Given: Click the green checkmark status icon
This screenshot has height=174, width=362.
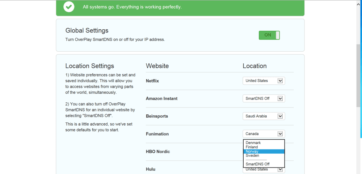Looking at the screenshot, I should (69, 7).
